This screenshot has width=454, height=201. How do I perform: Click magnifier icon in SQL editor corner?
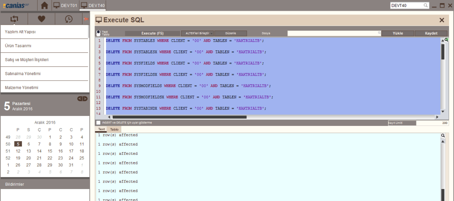446,40
